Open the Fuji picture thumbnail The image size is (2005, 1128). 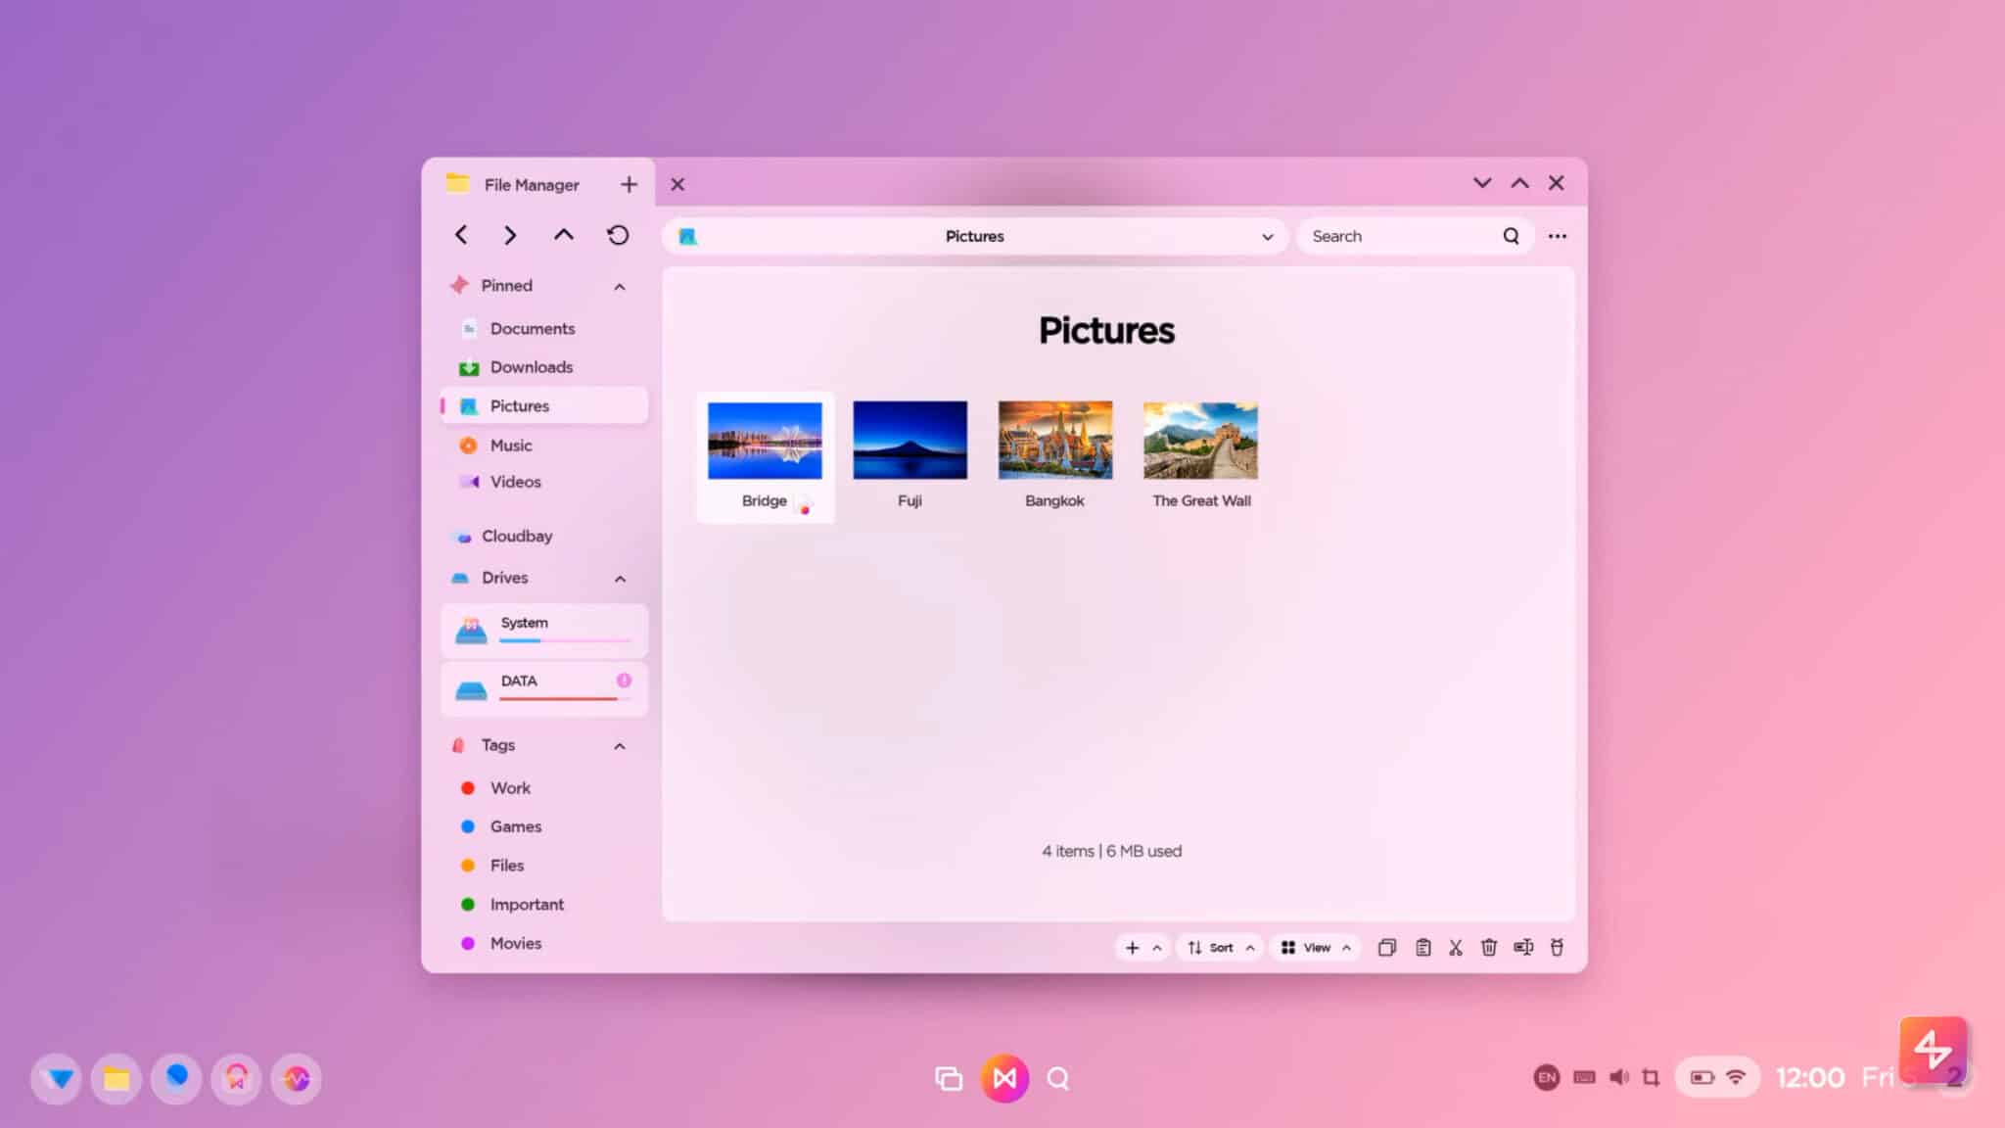coord(909,438)
